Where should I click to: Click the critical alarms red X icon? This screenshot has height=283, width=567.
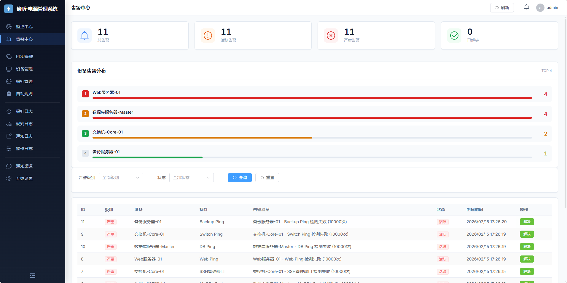331,36
